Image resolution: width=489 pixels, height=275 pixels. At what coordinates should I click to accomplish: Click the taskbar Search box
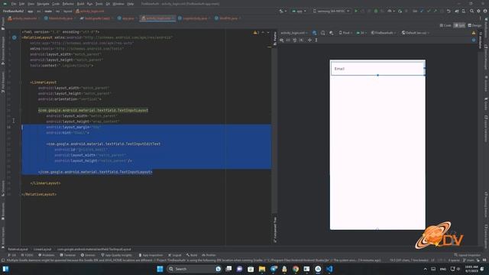(194, 269)
